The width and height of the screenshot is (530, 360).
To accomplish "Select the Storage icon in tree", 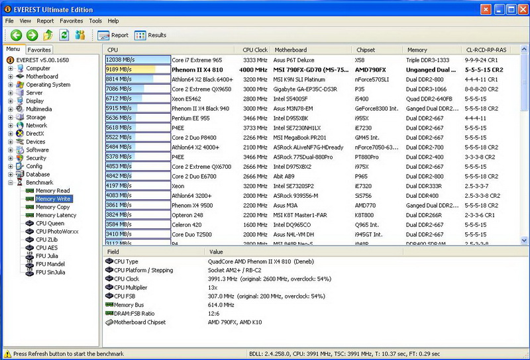I will (x=21, y=117).
